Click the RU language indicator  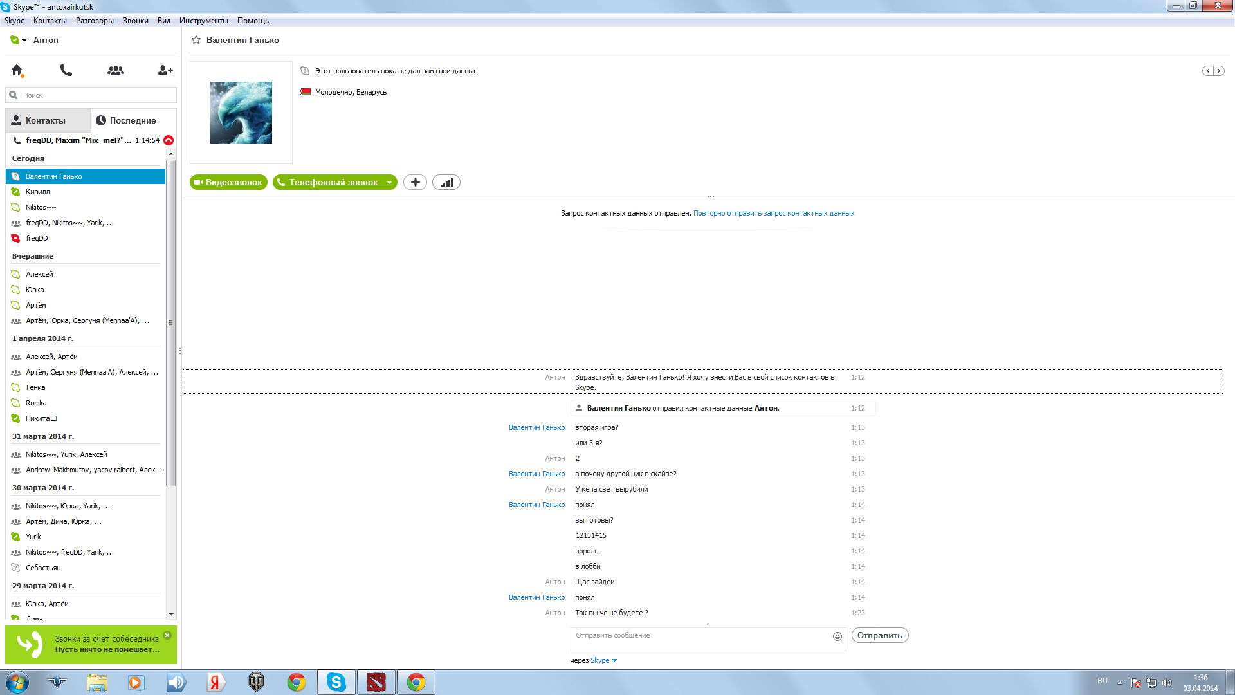coord(1102,681)
